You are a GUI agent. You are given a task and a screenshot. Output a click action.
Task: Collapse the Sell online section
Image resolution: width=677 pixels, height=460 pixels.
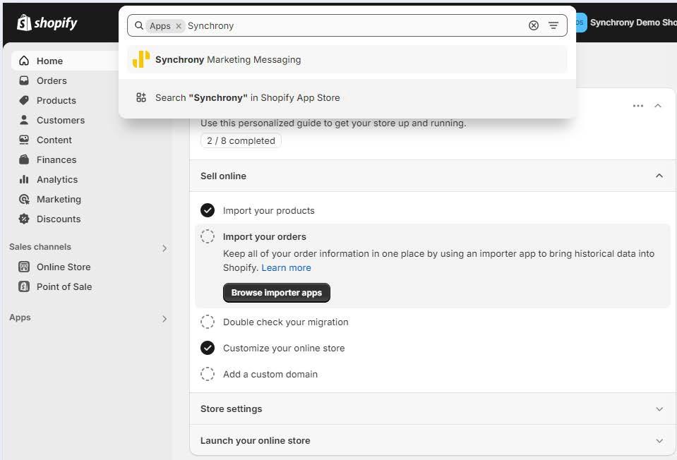pos(659,176)
